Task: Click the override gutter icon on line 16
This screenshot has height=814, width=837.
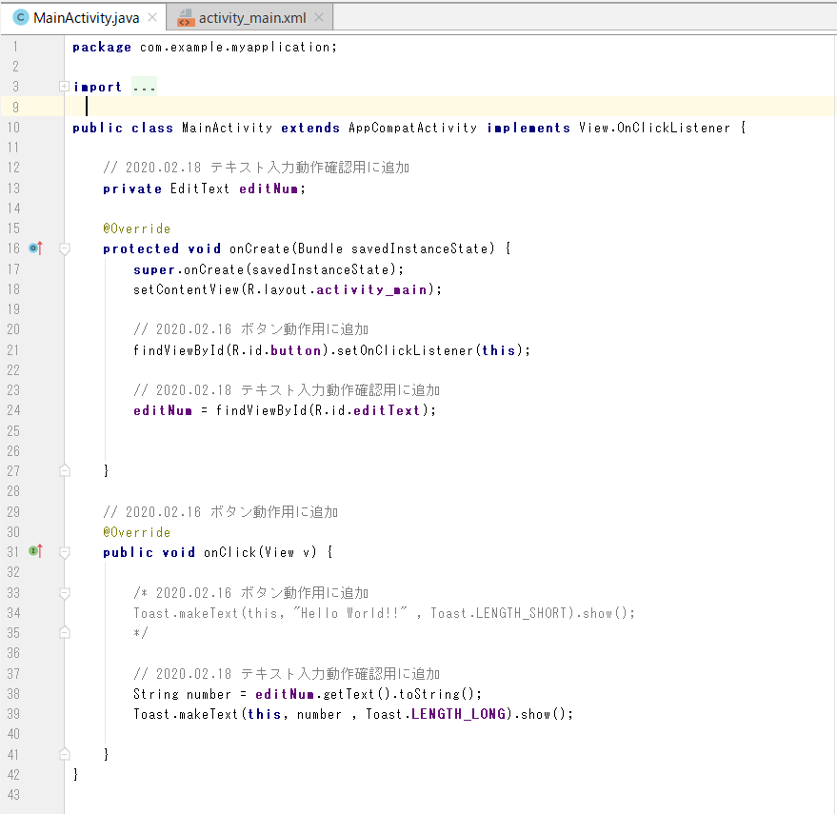Action: point(35,248)
